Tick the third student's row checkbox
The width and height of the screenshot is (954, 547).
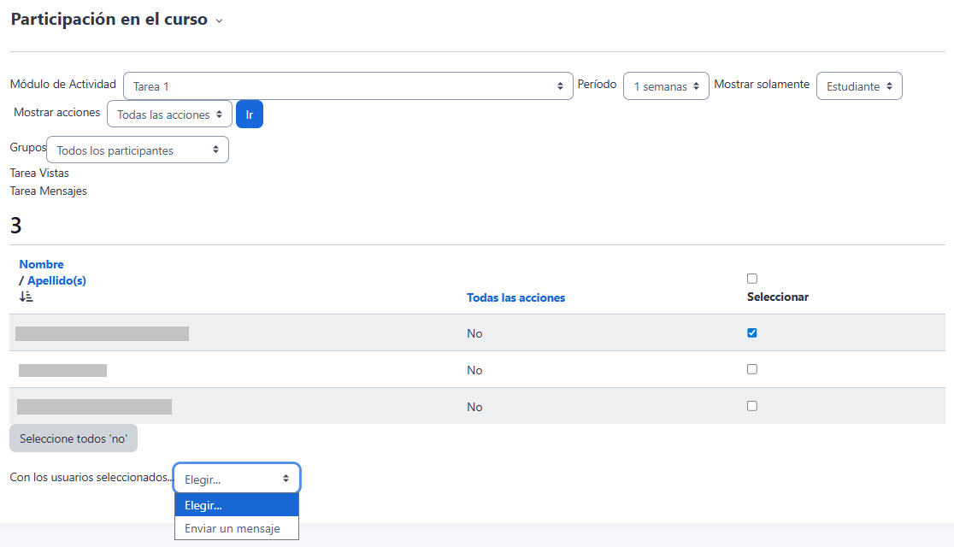tap(752, 406)
